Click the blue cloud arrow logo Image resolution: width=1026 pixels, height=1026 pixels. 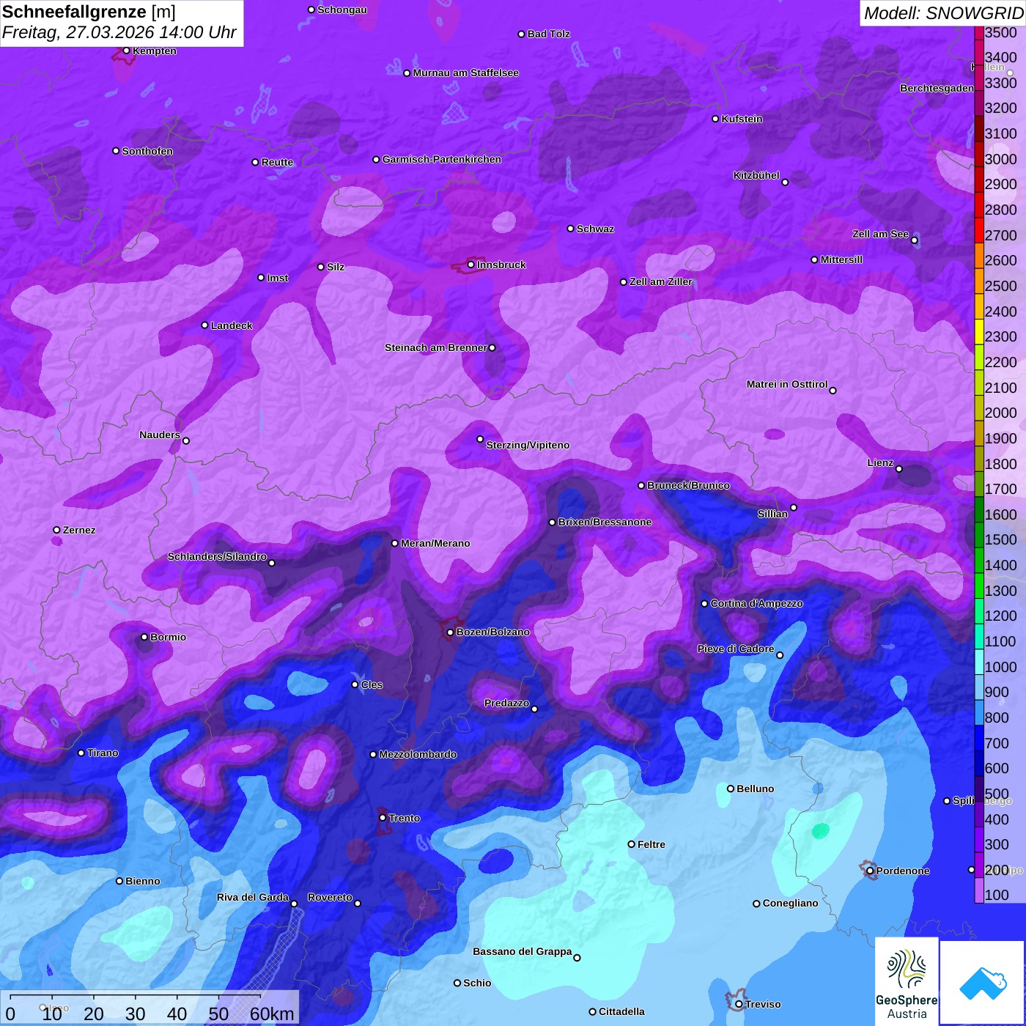982,982
